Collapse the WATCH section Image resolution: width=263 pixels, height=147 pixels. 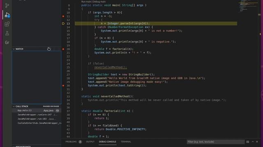[x=14, y=49]
